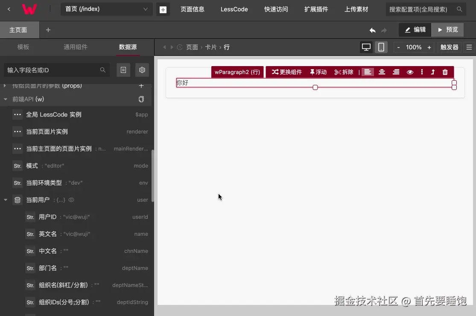
Task: Switch to desktop device view
Action: [366, 47]
